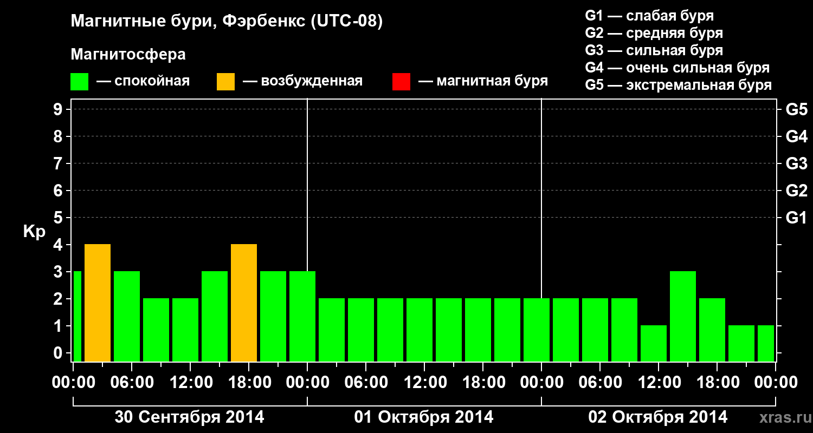This screenshot has height=433, width=813.
Task: Click the last Kp 1 bar ending 02 Октября
Action: coord(766,344)
